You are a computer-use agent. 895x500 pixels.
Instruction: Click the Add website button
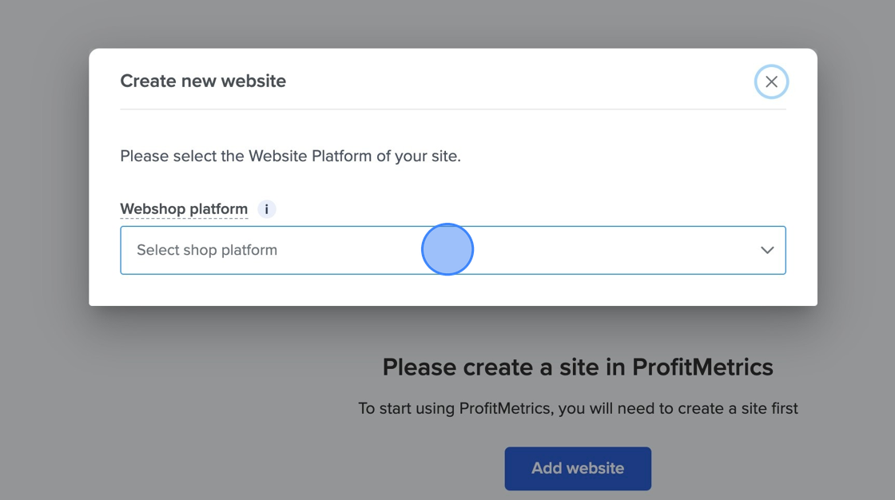(x=577, y=468)
